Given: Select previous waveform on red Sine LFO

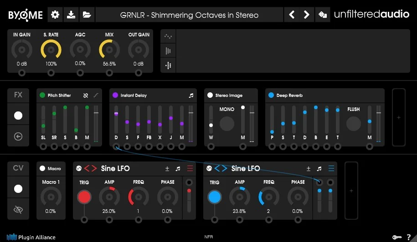Looking at the screenshot, I should [87, 168].
